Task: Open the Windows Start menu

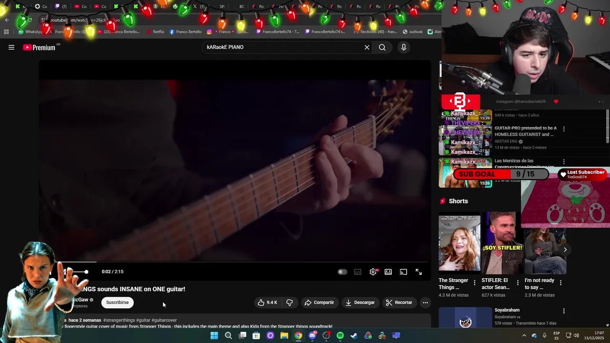Action: pos(214,335)
